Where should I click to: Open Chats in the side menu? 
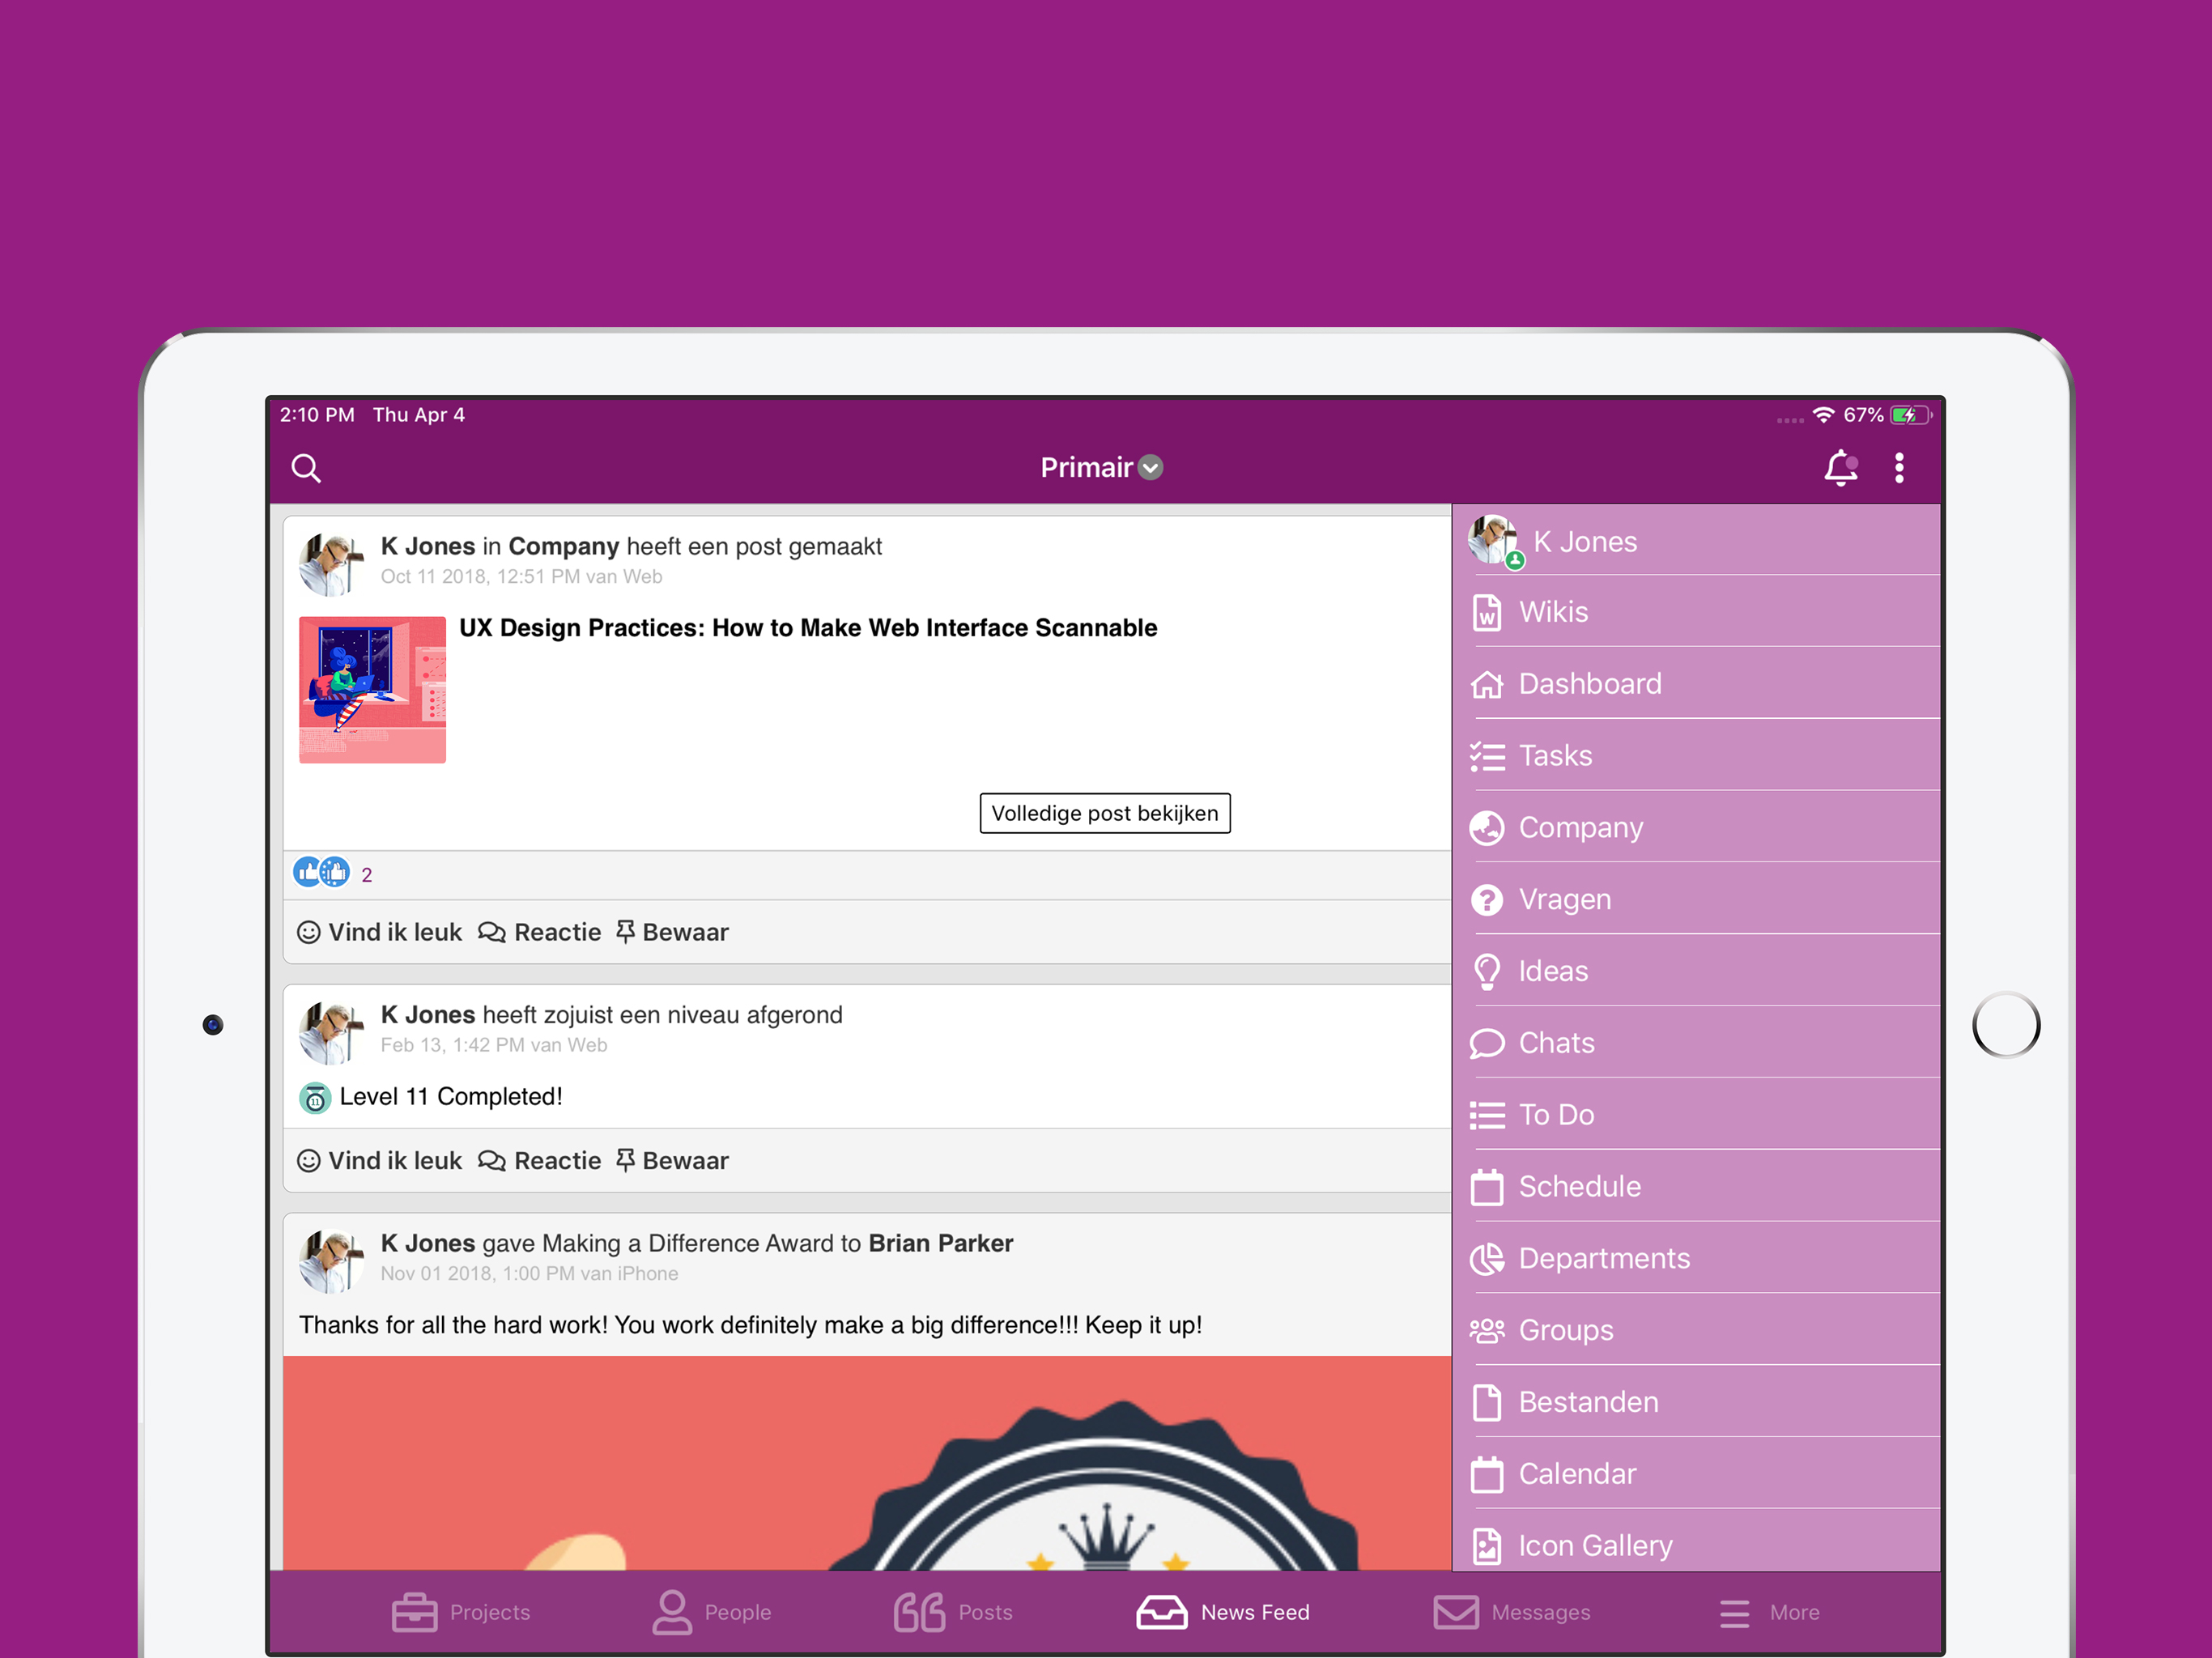[x=1555, y=1043]
